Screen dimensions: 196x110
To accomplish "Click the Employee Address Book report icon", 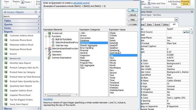I will click(6, 45).
